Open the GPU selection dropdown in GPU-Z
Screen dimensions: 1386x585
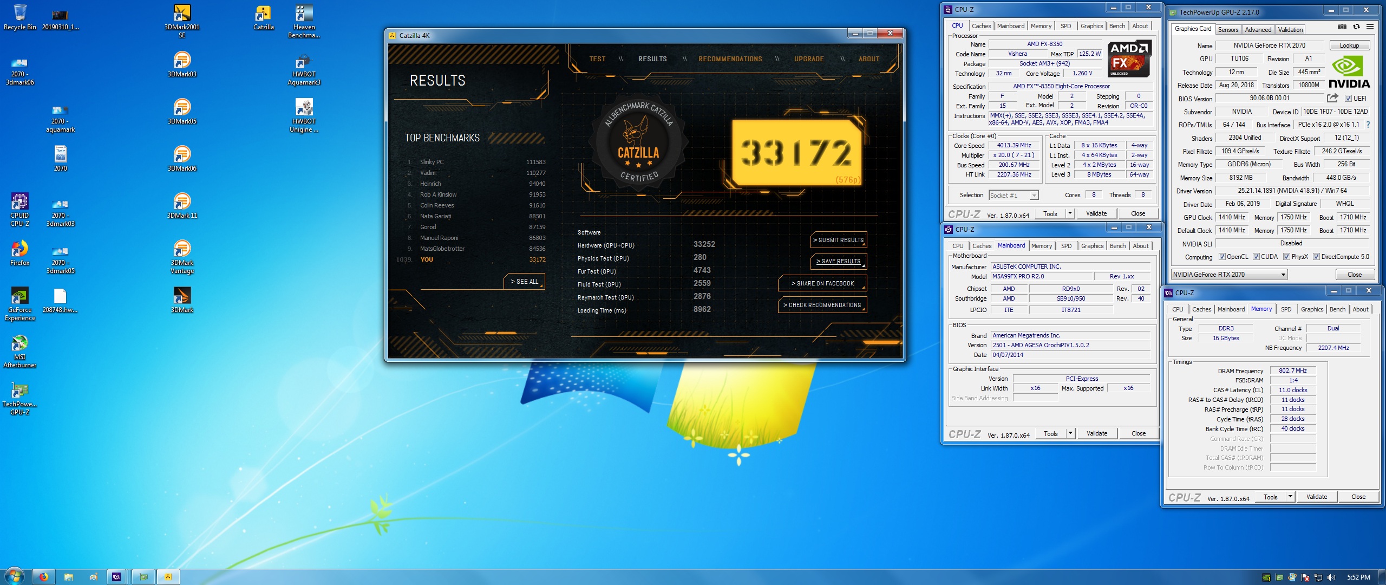(1229, 275)
